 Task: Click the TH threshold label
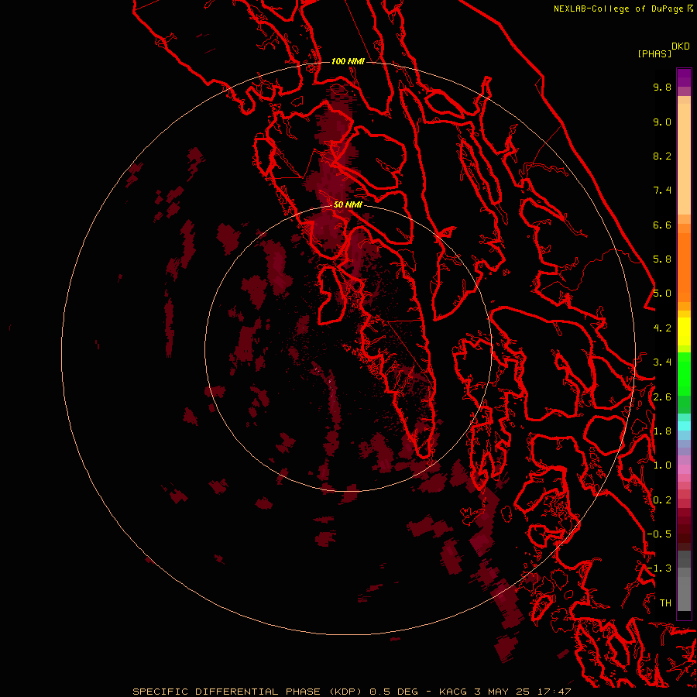[x=665, y=603]
